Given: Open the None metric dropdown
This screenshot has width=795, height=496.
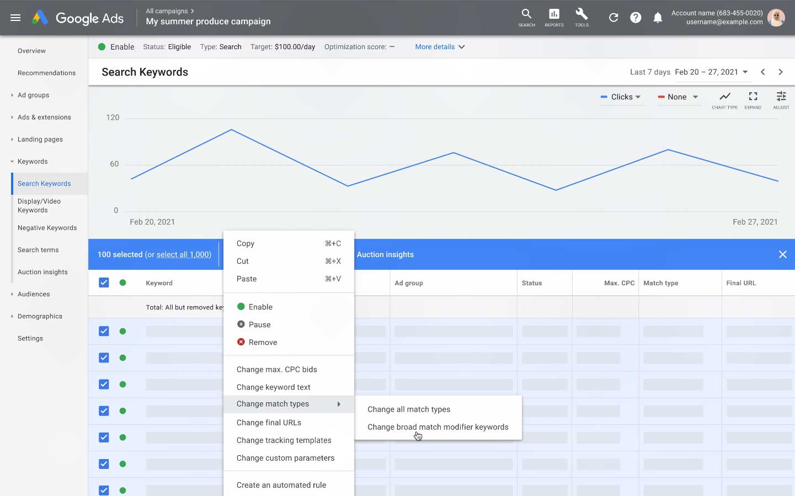Looking at the screenshot, I should [x=678, y=97].
